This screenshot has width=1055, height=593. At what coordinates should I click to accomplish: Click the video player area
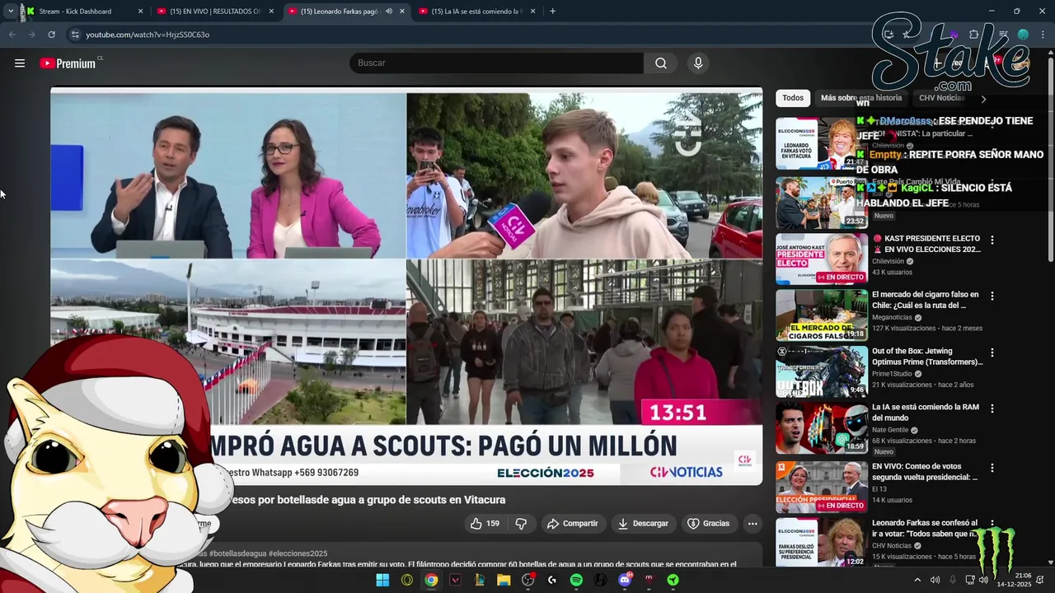point(406,286)
